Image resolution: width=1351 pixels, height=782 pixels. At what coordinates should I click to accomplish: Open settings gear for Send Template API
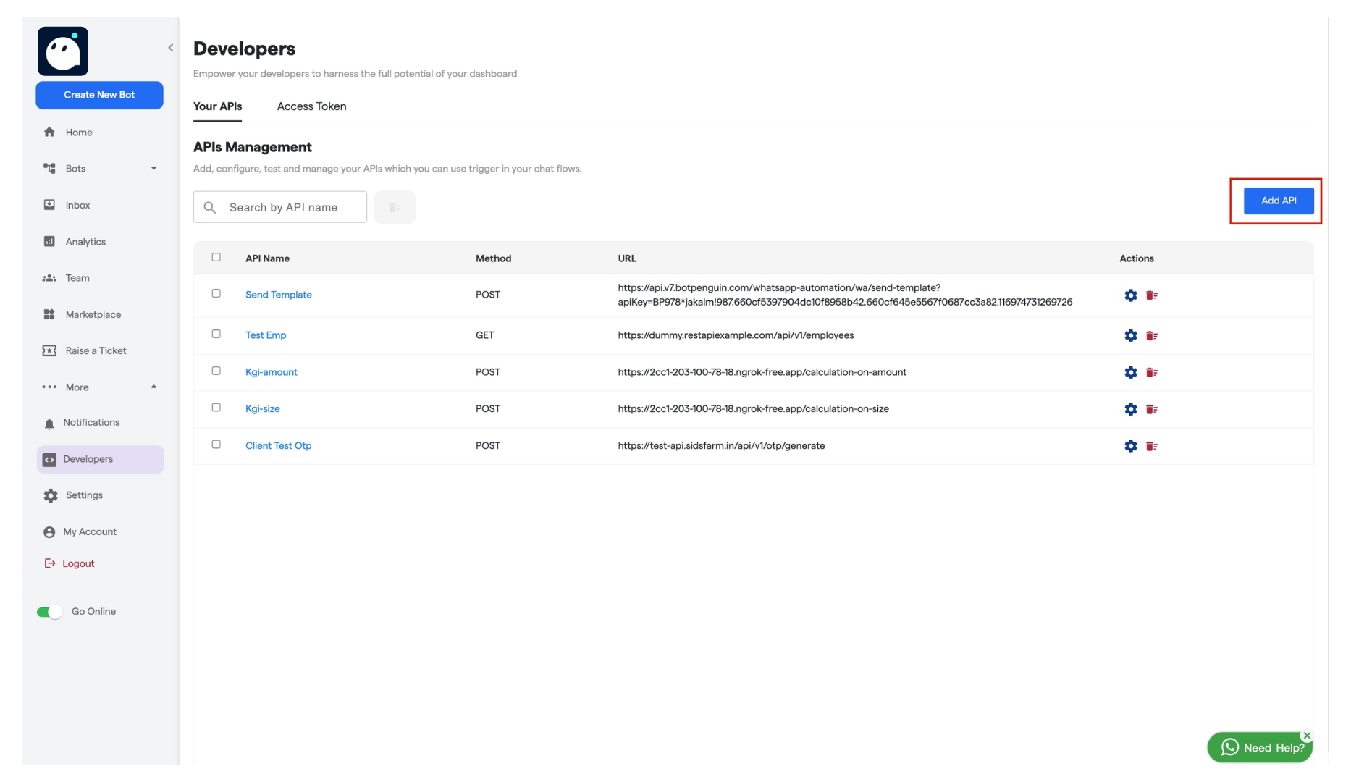click(x=1132, y=295)
